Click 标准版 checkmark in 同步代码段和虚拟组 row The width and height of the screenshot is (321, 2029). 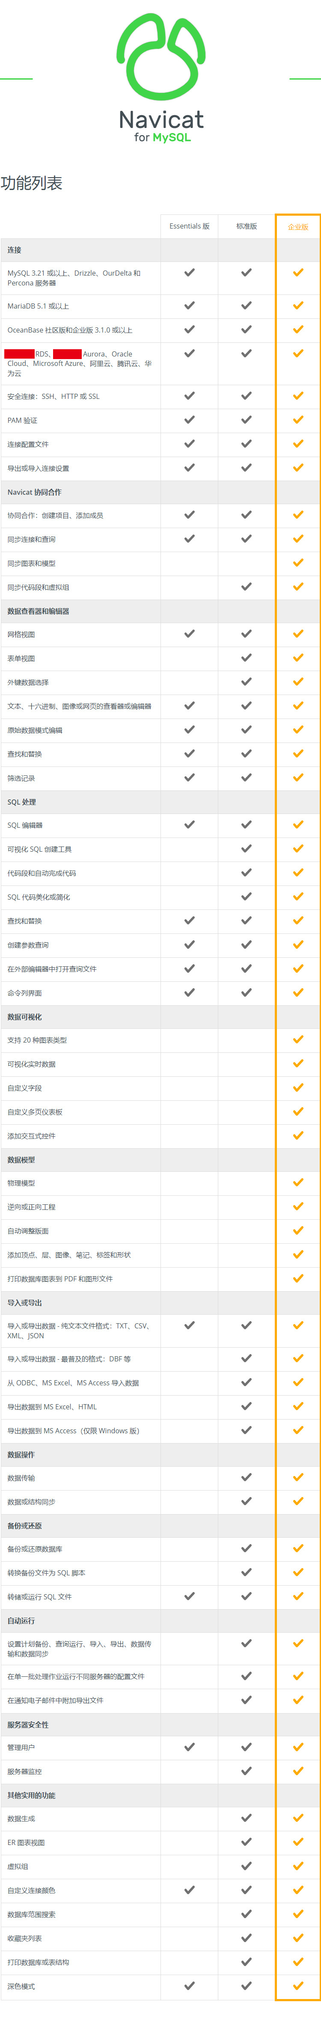coord(246,587)
